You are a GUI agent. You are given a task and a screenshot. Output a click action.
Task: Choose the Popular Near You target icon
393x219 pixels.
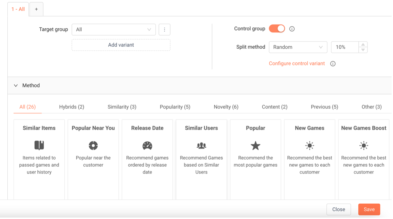[x=93, y=146]
